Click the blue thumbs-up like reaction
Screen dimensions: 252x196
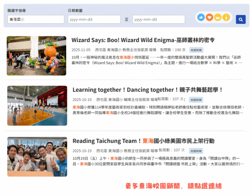point(201,17)
